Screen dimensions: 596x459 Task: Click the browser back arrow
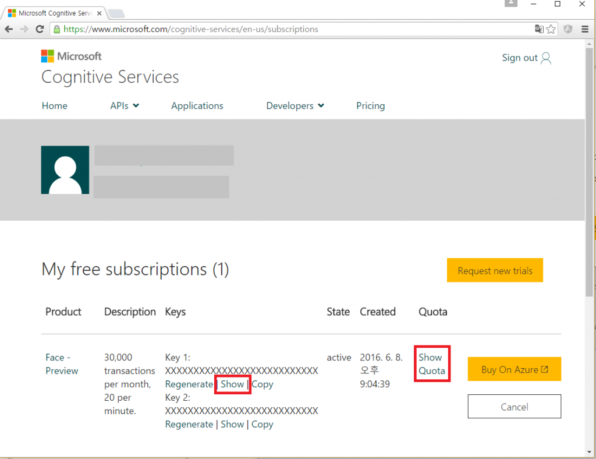9,29
